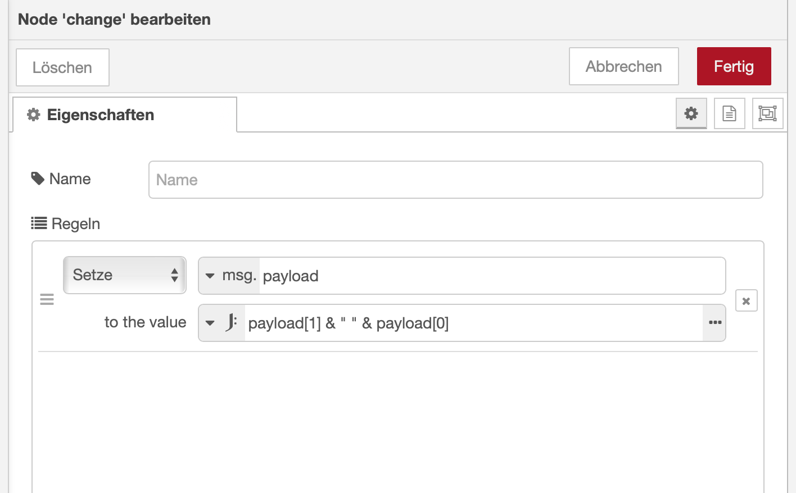Open the Setze action dropdown
Viewport: 796px width, 493px height.
pos(125,275)
